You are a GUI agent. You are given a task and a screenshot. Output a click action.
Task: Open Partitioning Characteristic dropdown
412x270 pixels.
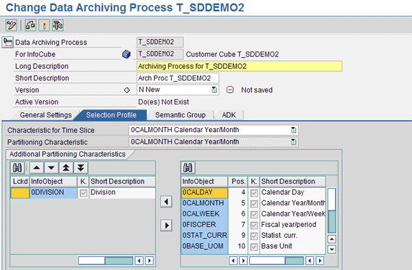293,142
